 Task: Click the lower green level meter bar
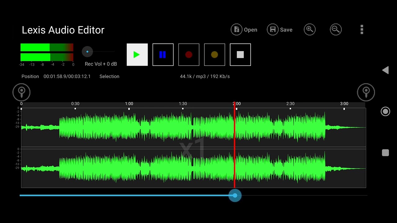(47, 57)
